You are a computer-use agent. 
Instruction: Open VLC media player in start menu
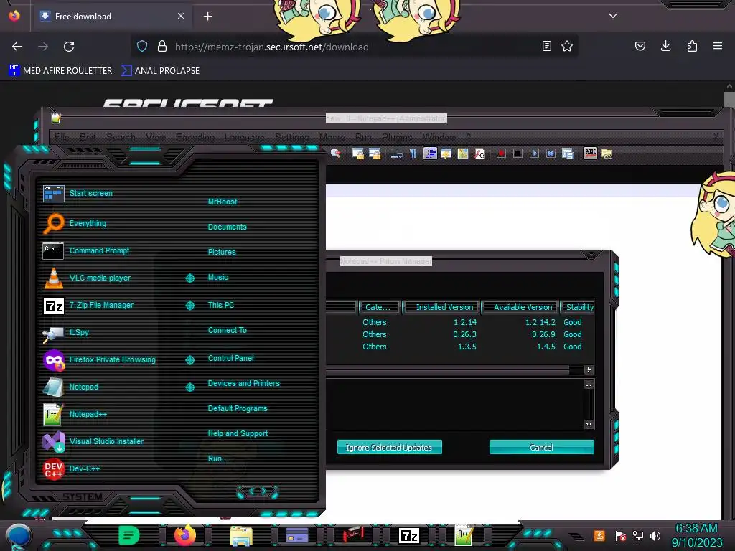[x=87, y=278]
